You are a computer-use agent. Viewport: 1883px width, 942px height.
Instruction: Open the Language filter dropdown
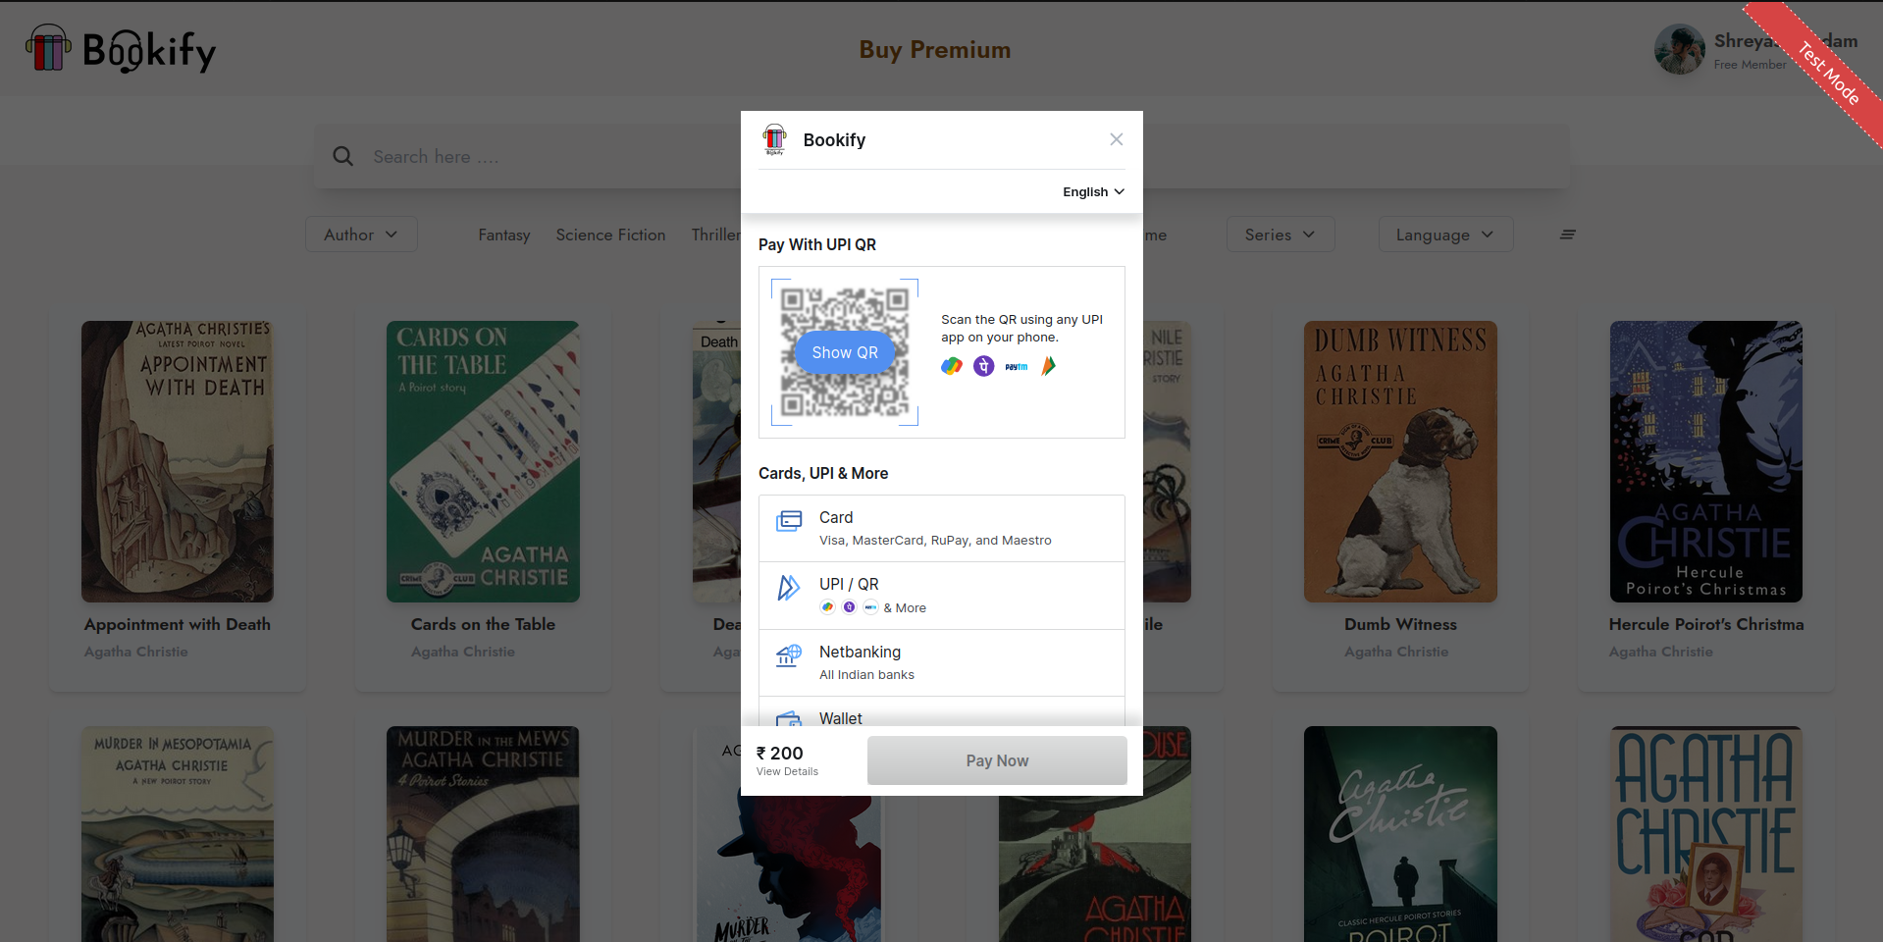pyautogui.click(x=1445, y=235)
